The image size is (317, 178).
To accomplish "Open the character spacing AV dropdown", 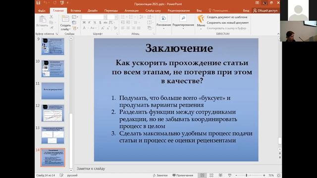I will [111, 23].
